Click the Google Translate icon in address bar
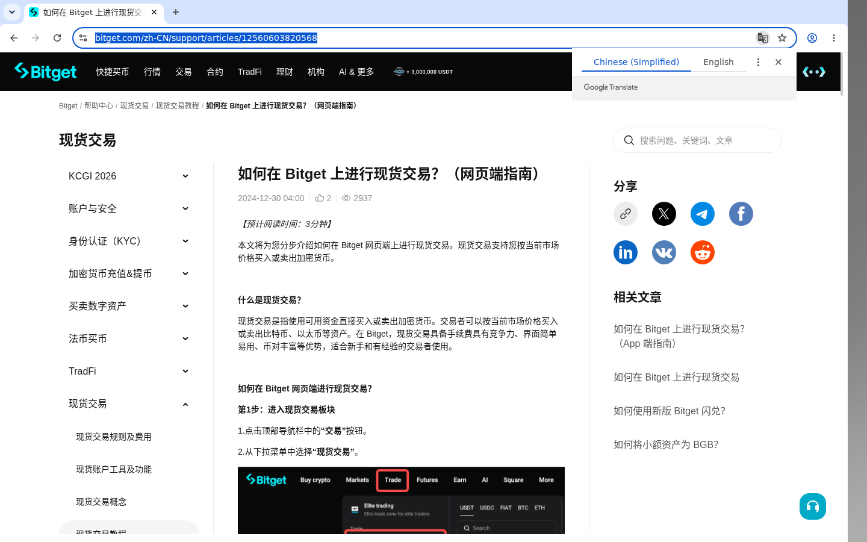 [x=763, y=38]
